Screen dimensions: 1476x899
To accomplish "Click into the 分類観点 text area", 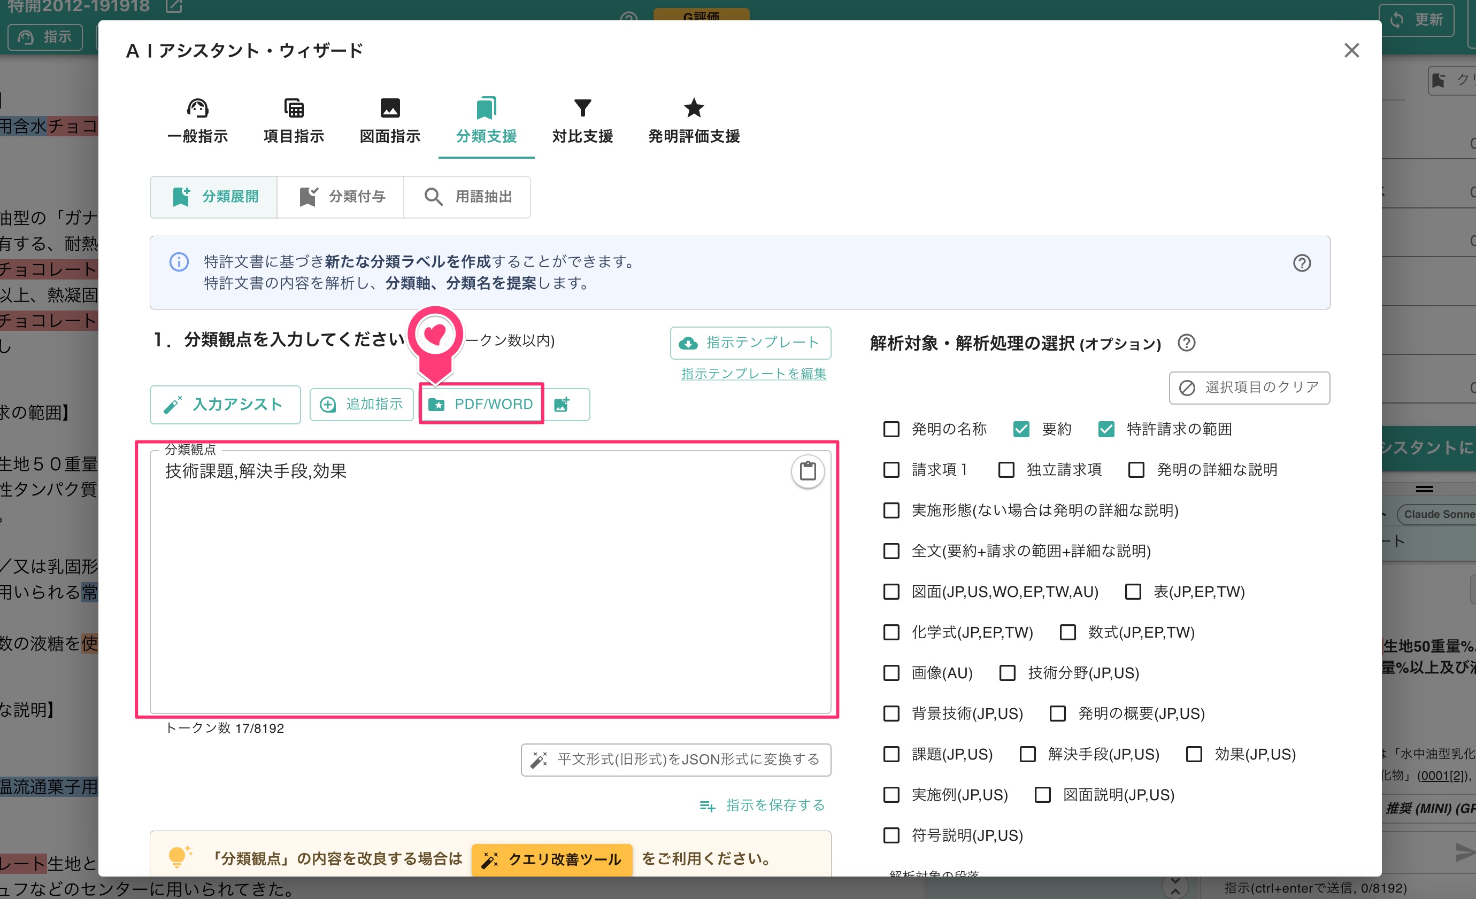I will [x=490, y=580].
